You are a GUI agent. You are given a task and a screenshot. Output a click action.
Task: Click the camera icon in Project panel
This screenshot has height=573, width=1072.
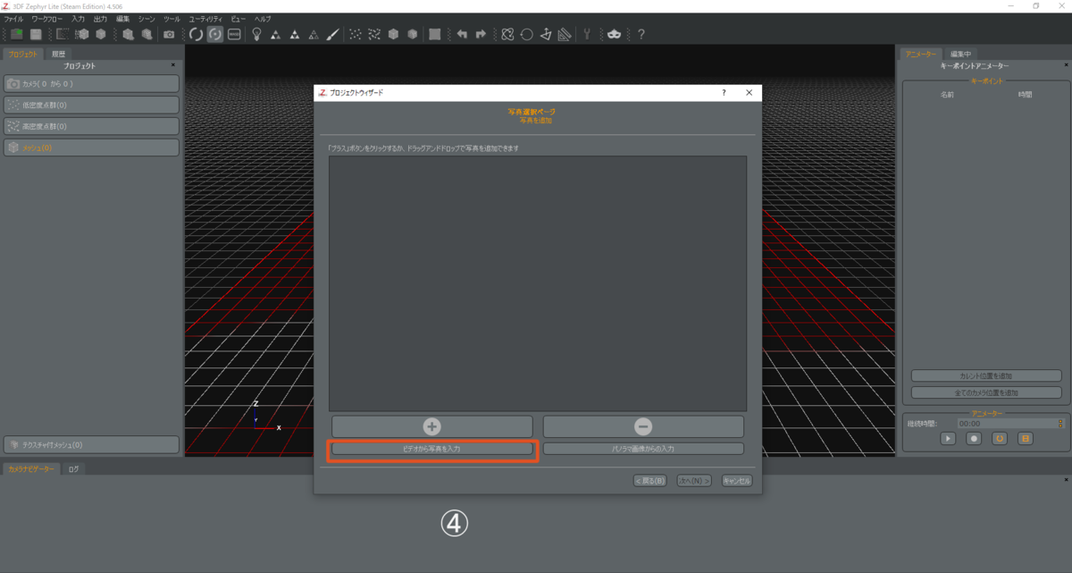click(13, 83)
